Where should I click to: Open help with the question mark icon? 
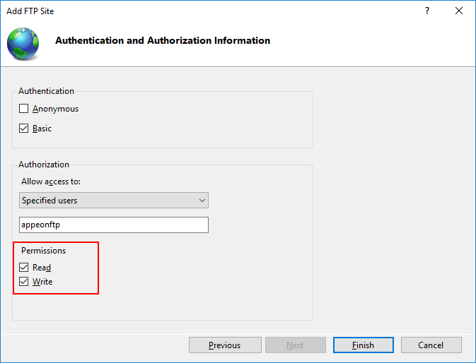(x=427, y=11)
